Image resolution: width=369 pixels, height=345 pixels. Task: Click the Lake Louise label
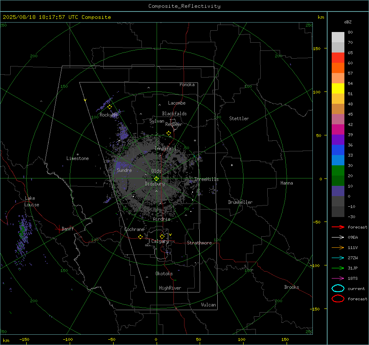[32, 201]
